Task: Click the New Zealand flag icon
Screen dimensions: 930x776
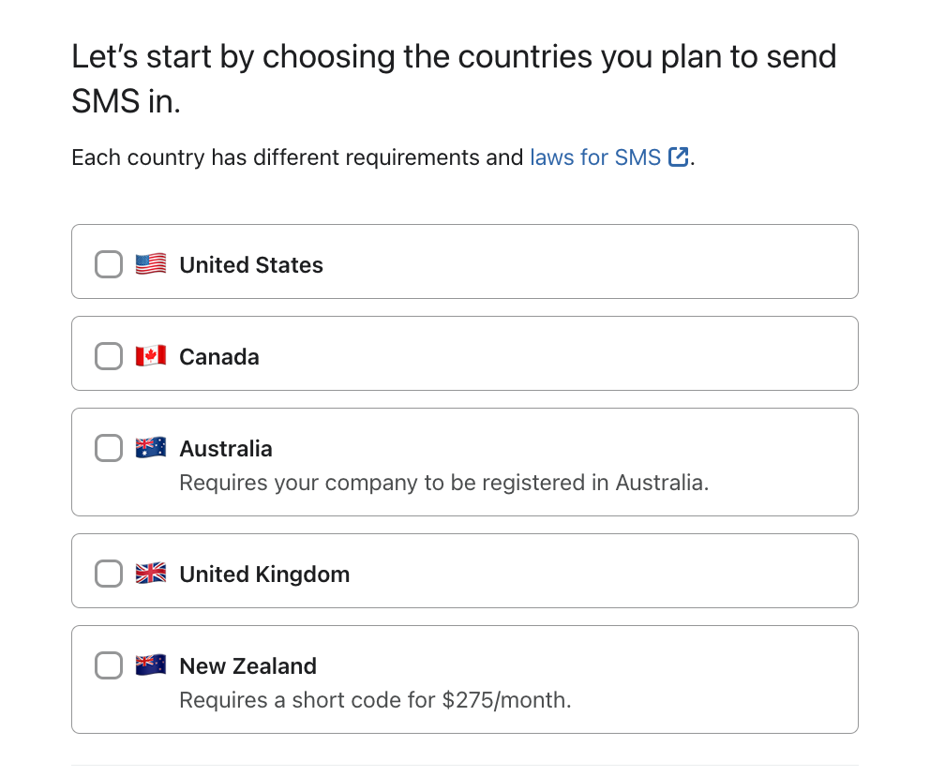Action: (152, 665)
